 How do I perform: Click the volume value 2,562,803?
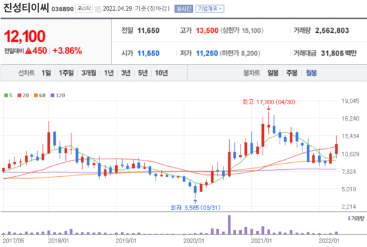tap(332, 30)
